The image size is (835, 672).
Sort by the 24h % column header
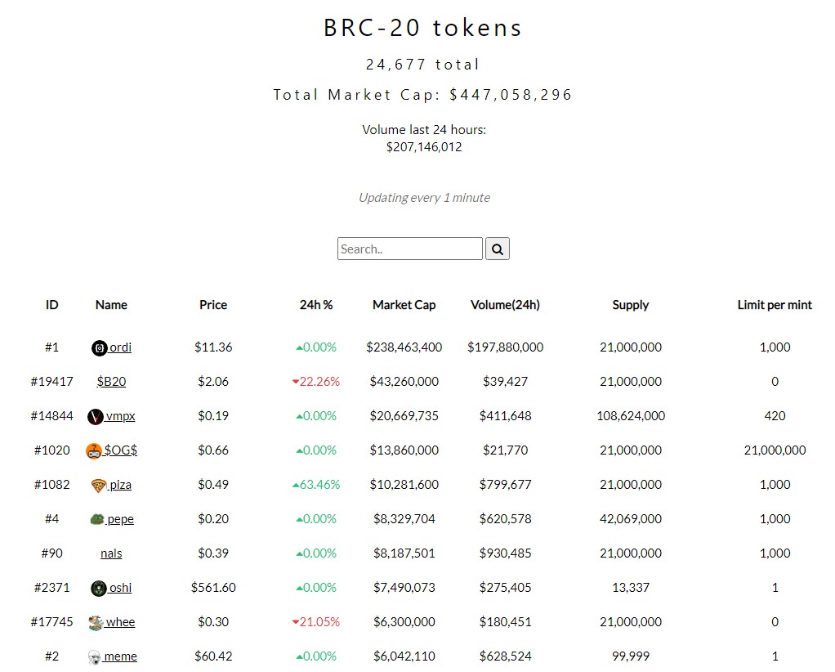pos(316,305)
